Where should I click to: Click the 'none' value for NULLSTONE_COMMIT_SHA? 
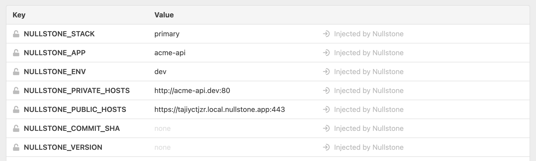click(162, 128)
